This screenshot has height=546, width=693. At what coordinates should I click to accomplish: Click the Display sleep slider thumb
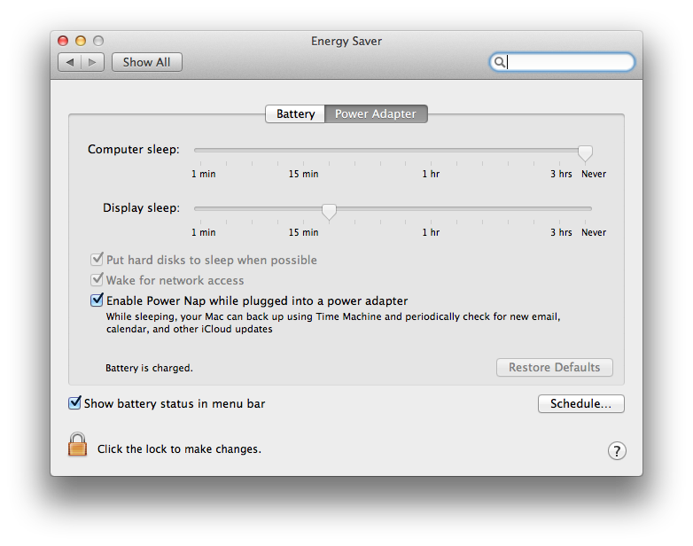click(329, 212)
